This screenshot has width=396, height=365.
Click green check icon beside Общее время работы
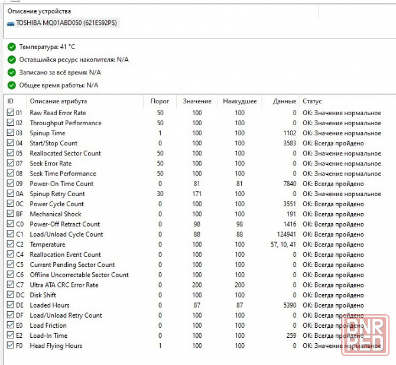click(12, 85)
